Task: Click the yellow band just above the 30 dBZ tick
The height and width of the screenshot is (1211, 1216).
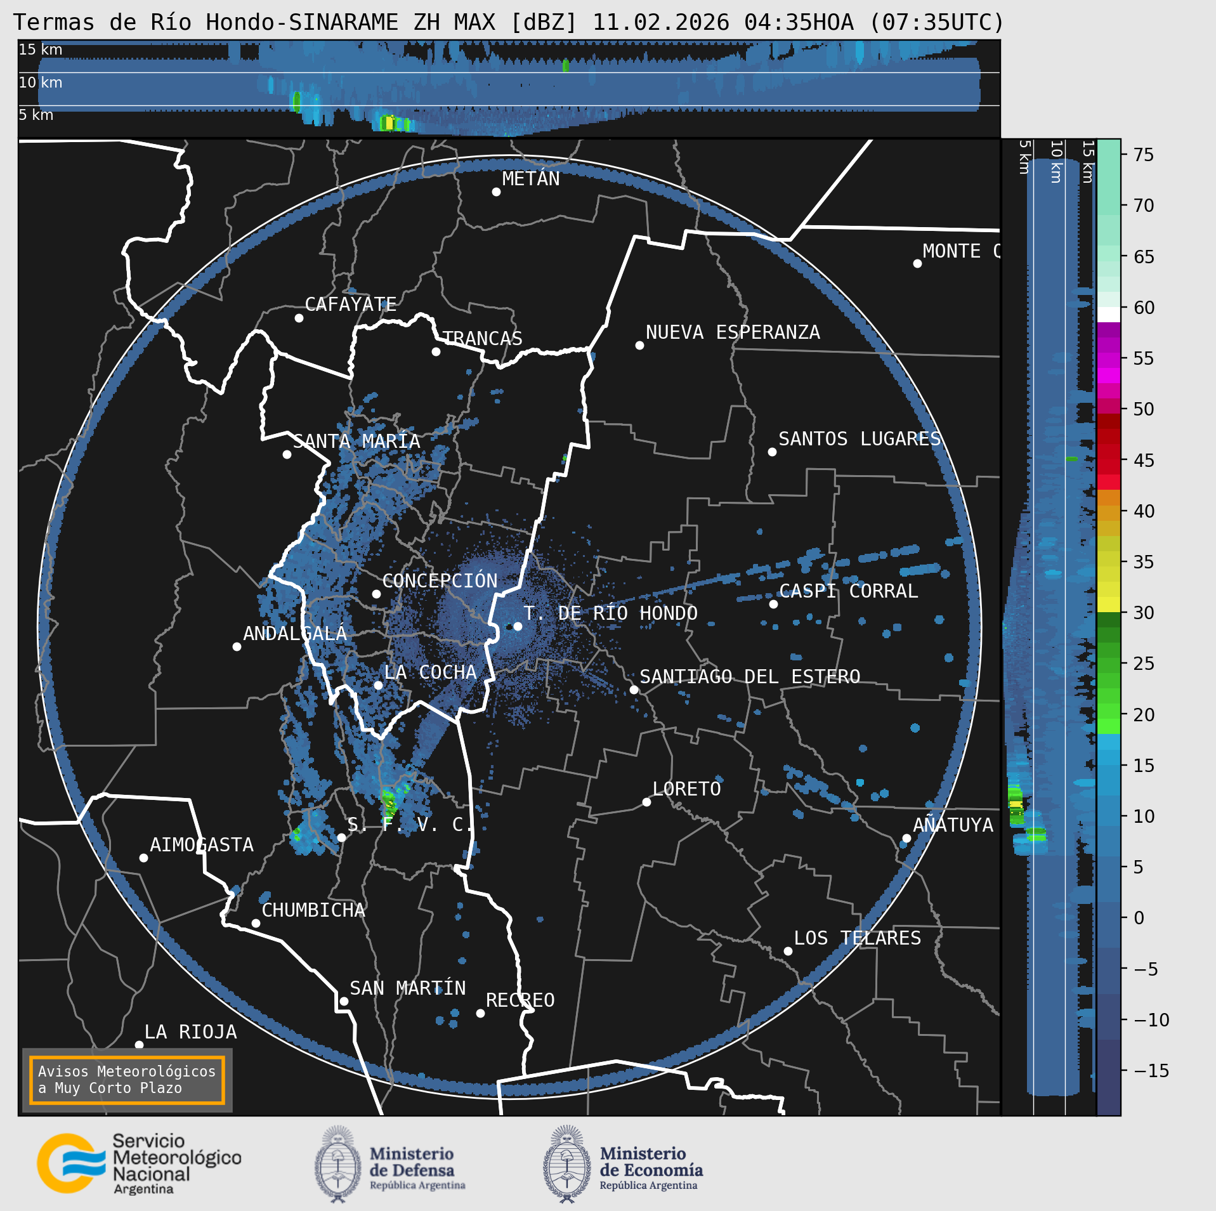Action: click(1109, 605)
